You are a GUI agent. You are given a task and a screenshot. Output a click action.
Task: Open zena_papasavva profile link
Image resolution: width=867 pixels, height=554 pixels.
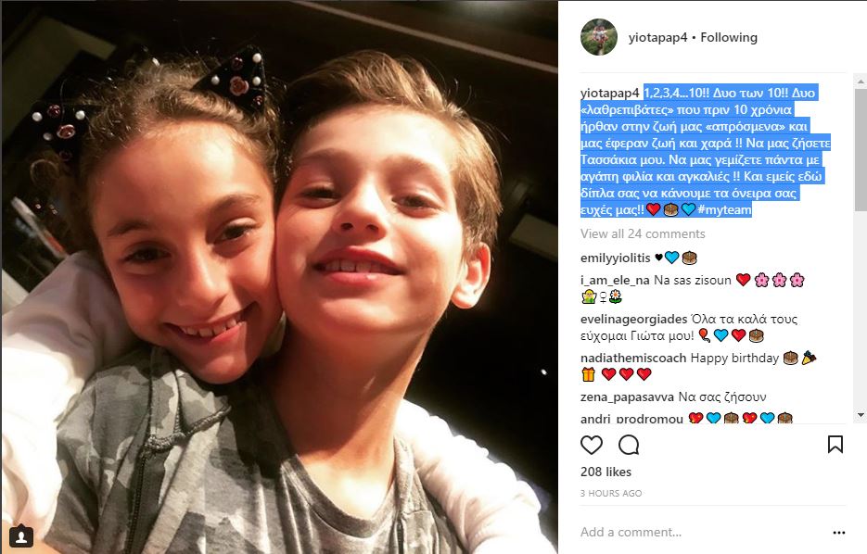(x=627, y=397)
